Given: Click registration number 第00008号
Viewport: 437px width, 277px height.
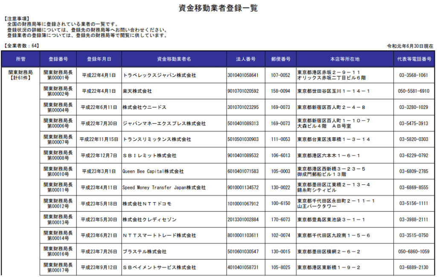Looking at the screenshot, I should 58,158.
